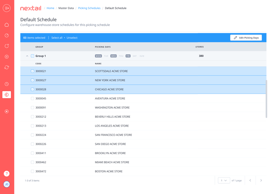Check the 3000091 store checkbox
This screenshot has height=194, width=272.
[x=32, y=108]
